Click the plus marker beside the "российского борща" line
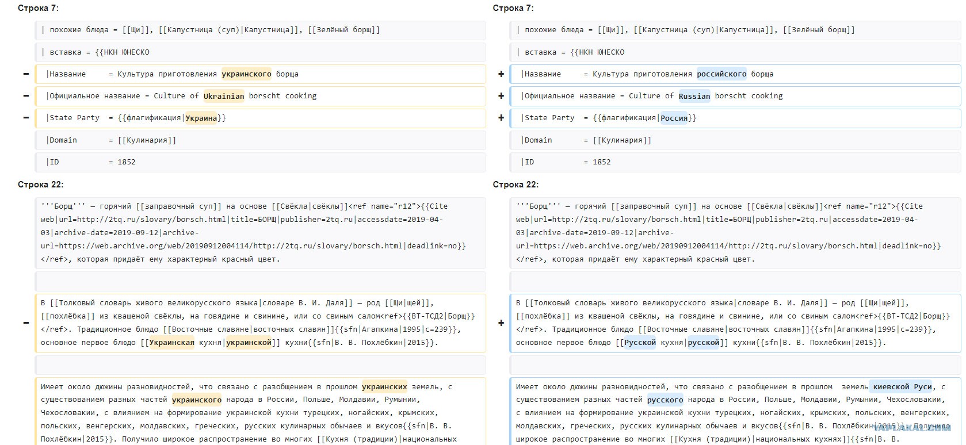The height and width of the screenshot is (445, 966). (501, 74)
